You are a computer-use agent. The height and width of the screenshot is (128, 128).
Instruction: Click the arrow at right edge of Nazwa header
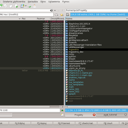click(x=127, y=19)
